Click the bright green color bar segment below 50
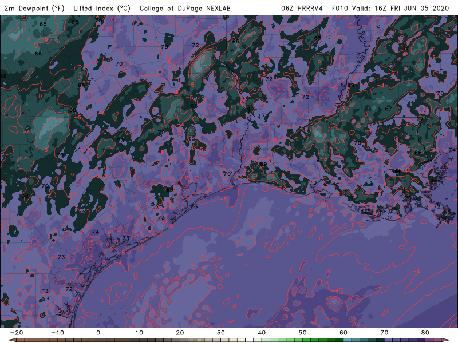Image resolution: width=458 pixels, height=343 pixels. 307,340
